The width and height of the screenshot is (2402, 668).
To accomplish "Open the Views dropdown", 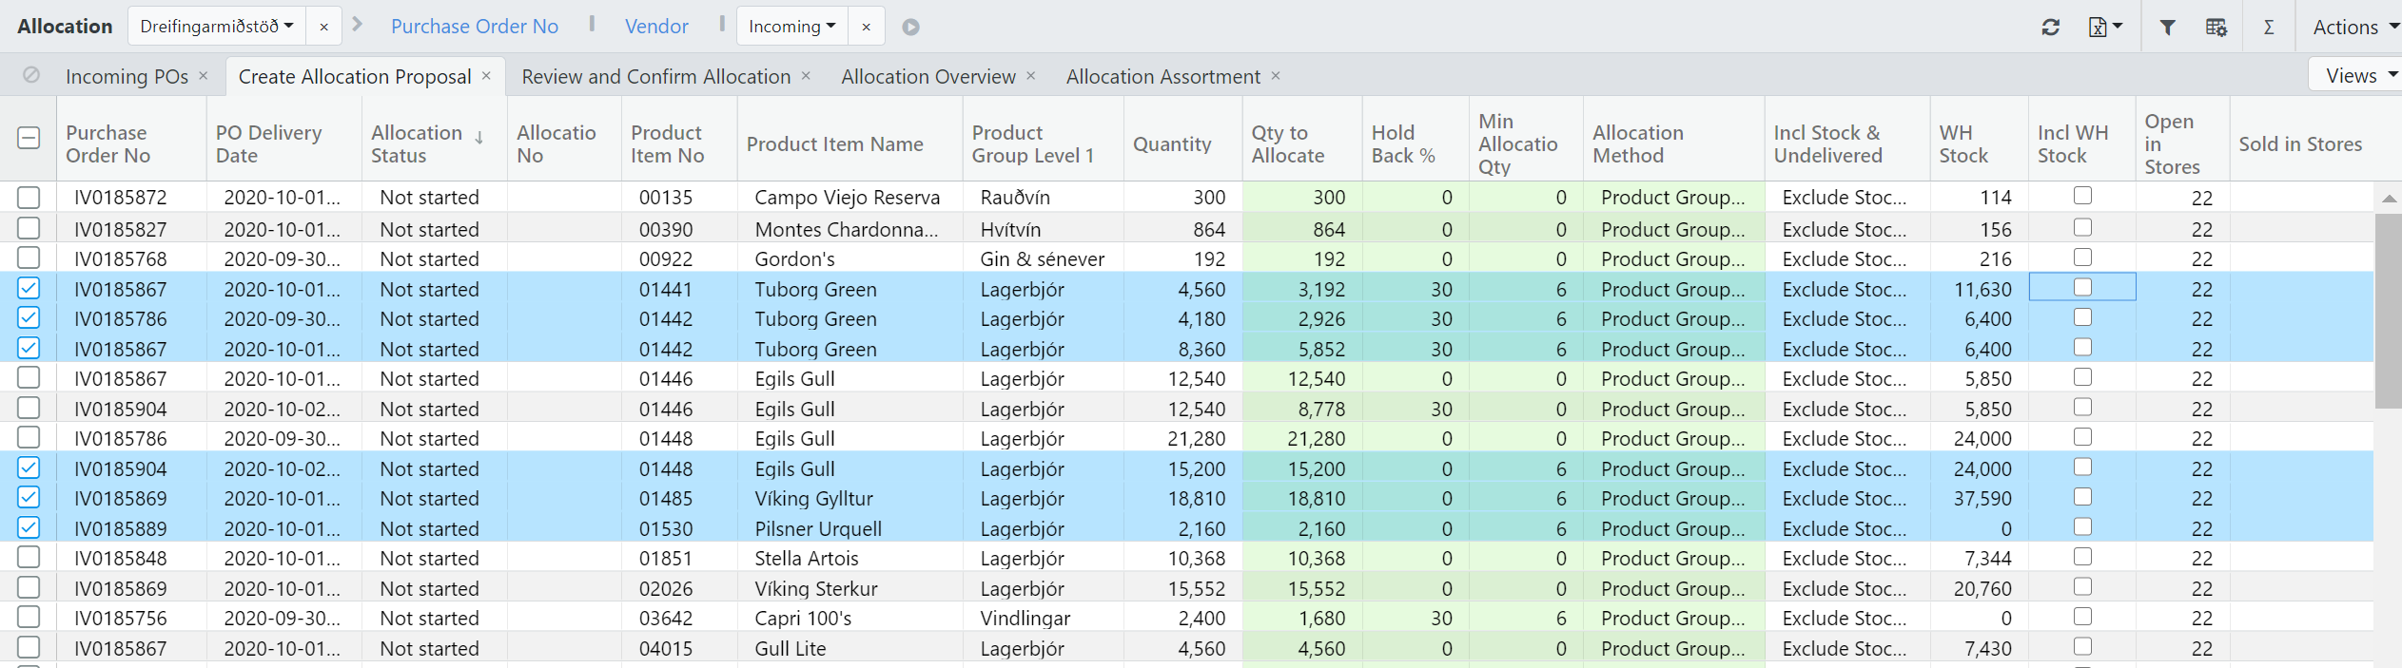I will click(x=2359, y=76).
